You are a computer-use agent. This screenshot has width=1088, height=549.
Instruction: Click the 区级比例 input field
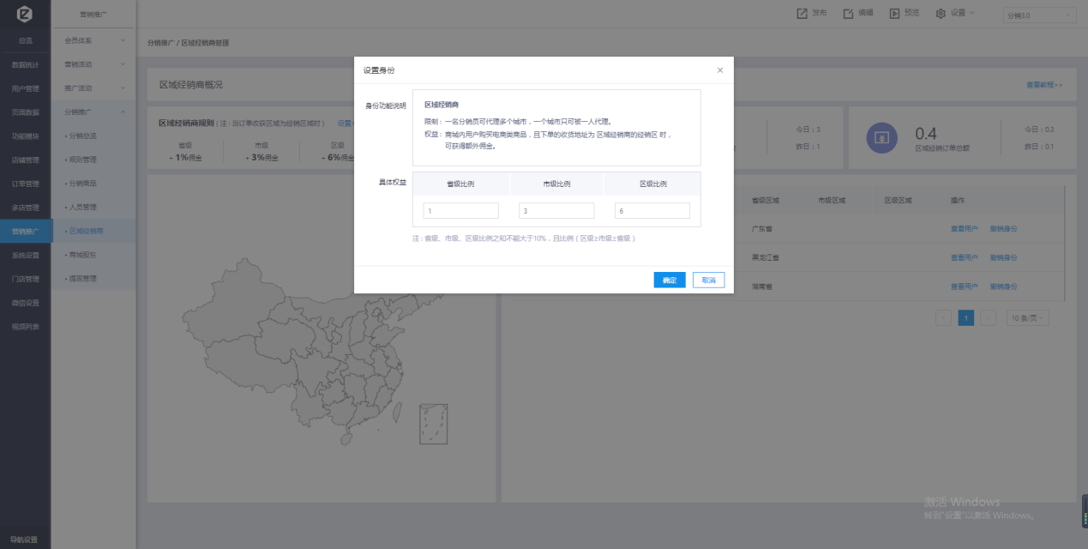coord(652,211)
